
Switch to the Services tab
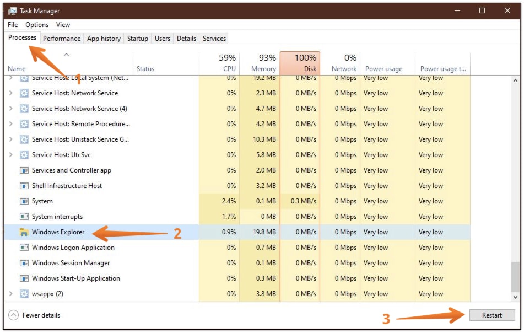pyautogui.click(x=214, y=38)
